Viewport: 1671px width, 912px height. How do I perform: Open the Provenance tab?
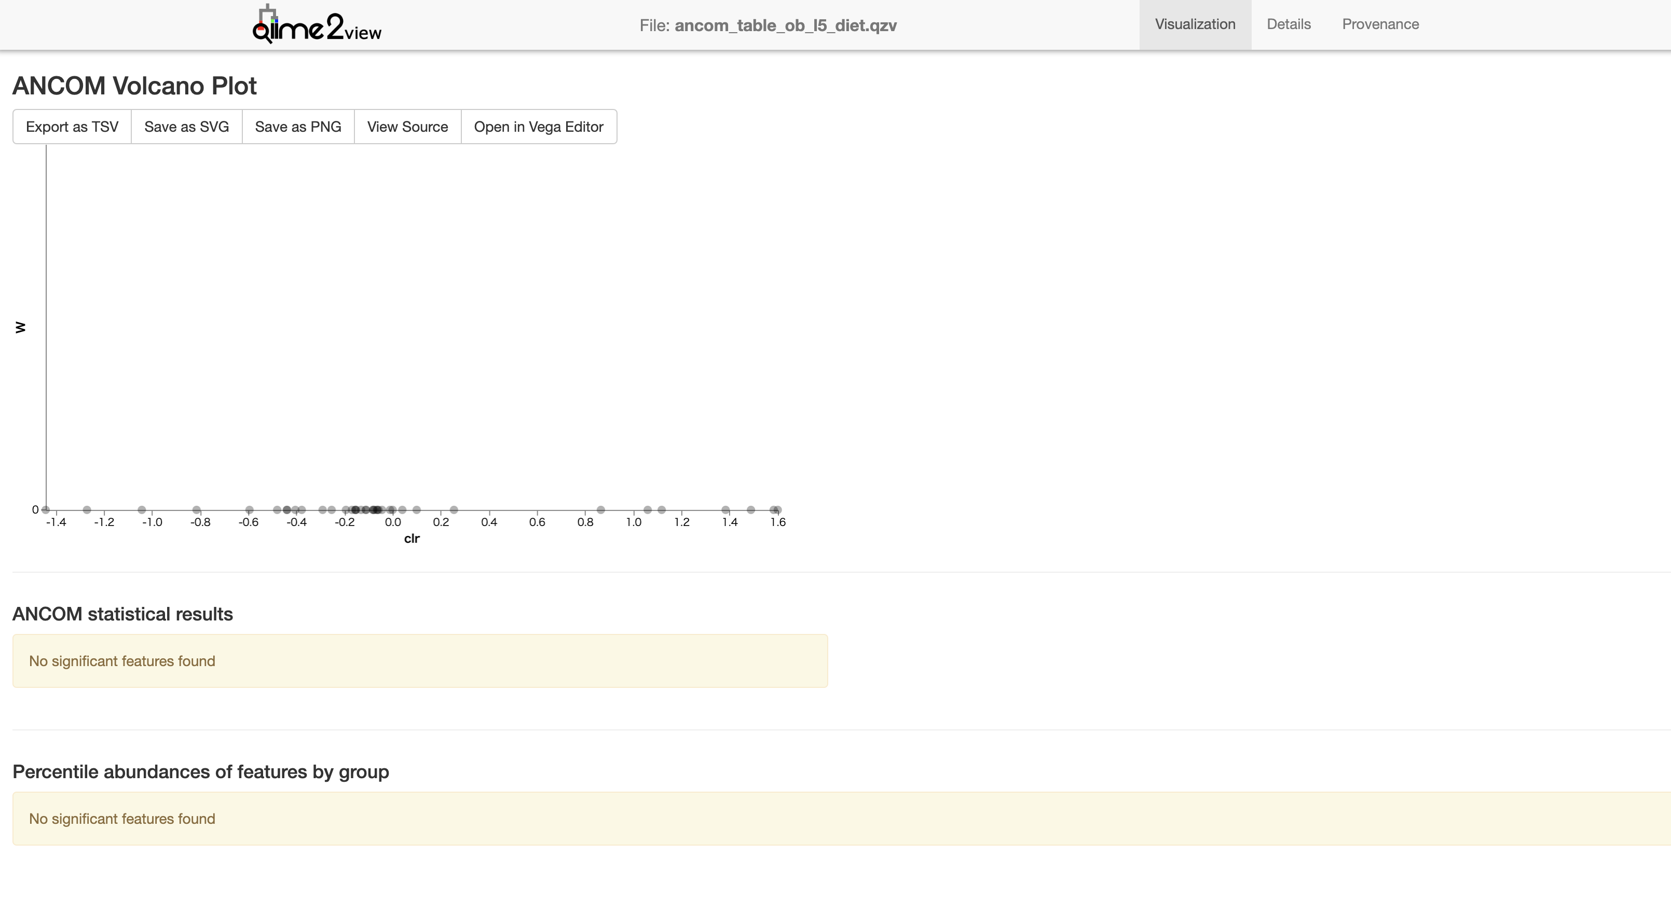[1380, 25]
